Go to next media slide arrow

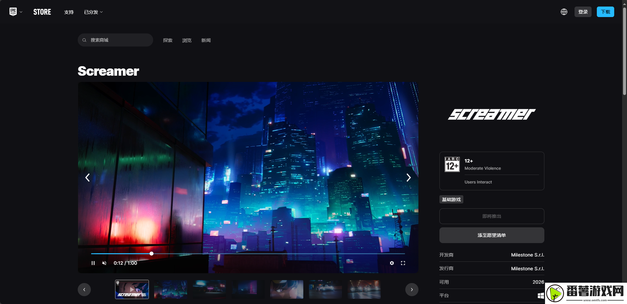click(x=408, y=178)
